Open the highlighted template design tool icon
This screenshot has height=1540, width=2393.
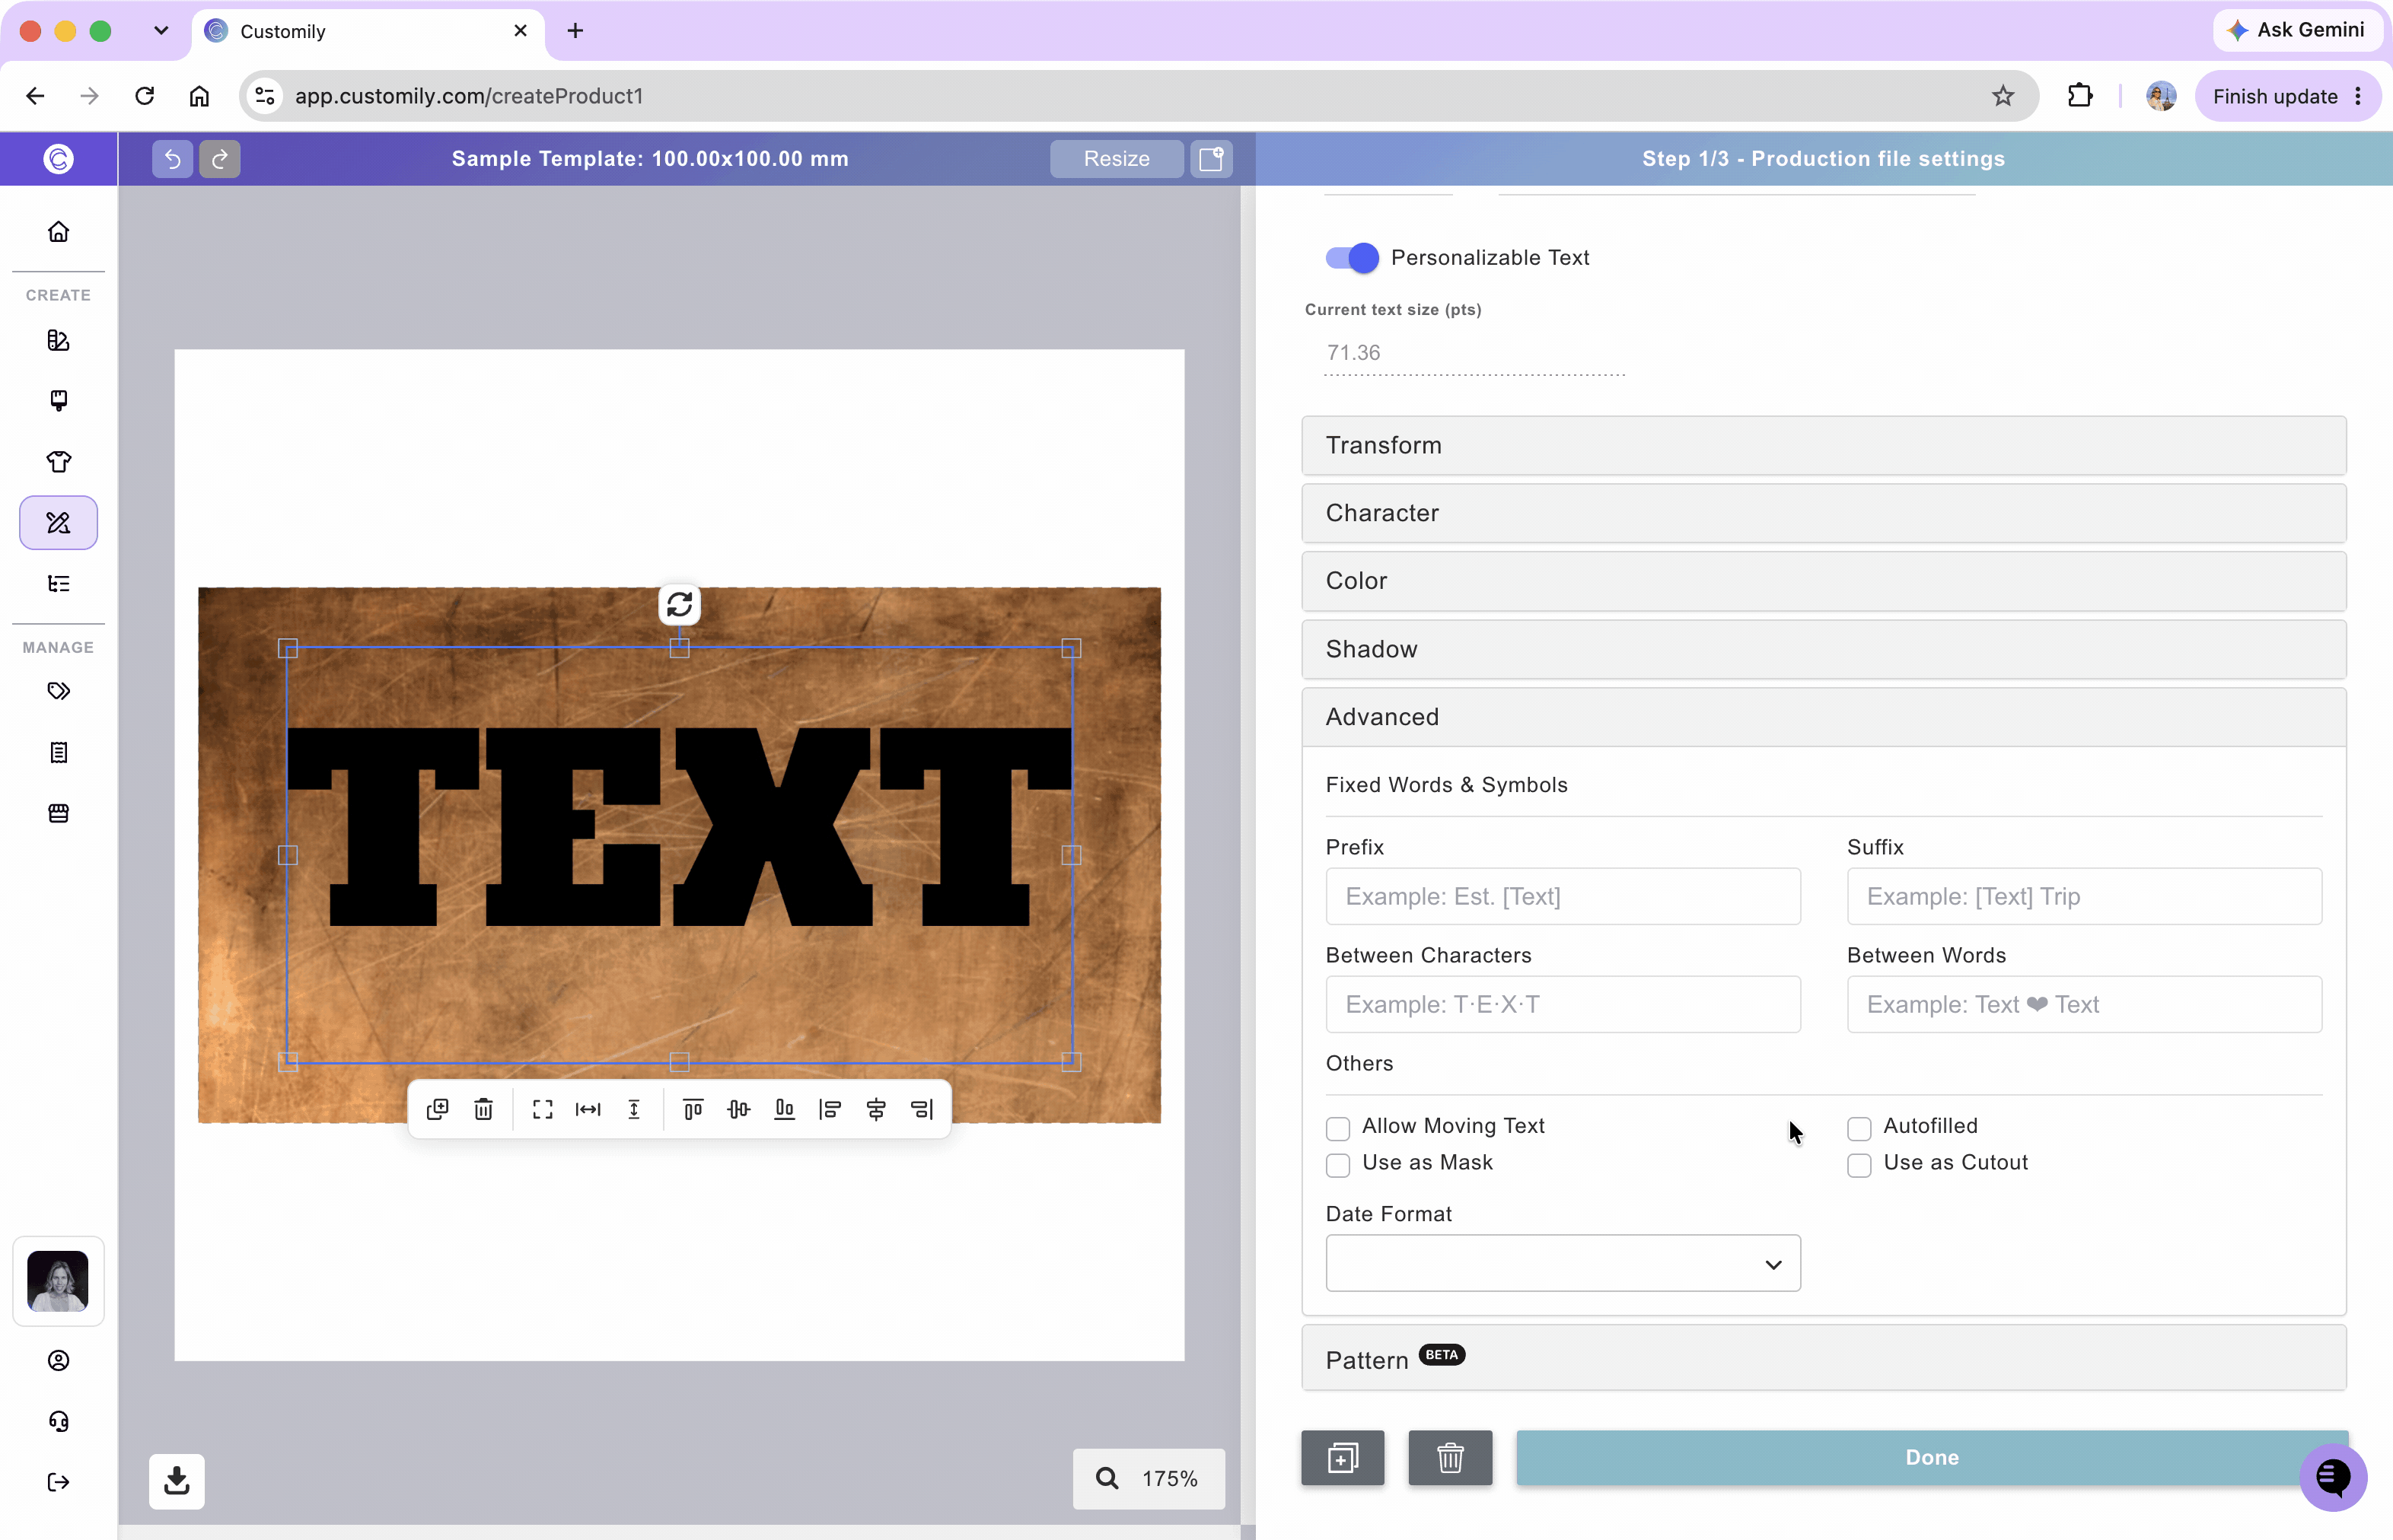tap(58, 522)
